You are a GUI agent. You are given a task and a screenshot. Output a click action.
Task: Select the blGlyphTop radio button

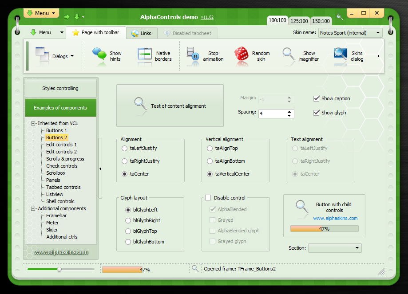[x=128, y=231]
